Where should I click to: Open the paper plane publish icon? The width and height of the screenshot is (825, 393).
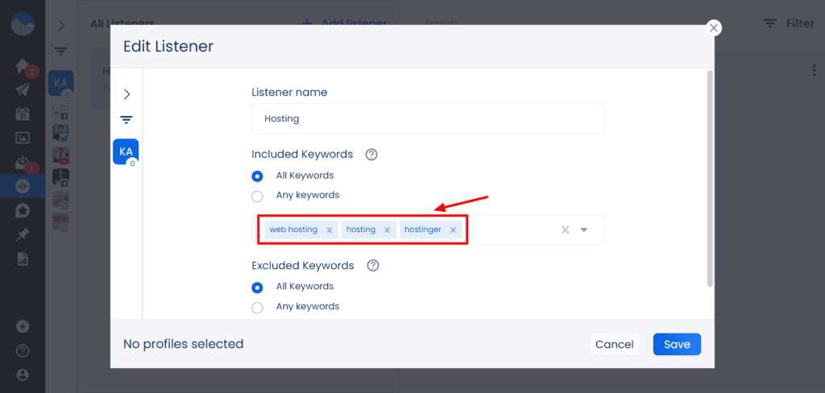pyautogui.click(x=23, y=89)
